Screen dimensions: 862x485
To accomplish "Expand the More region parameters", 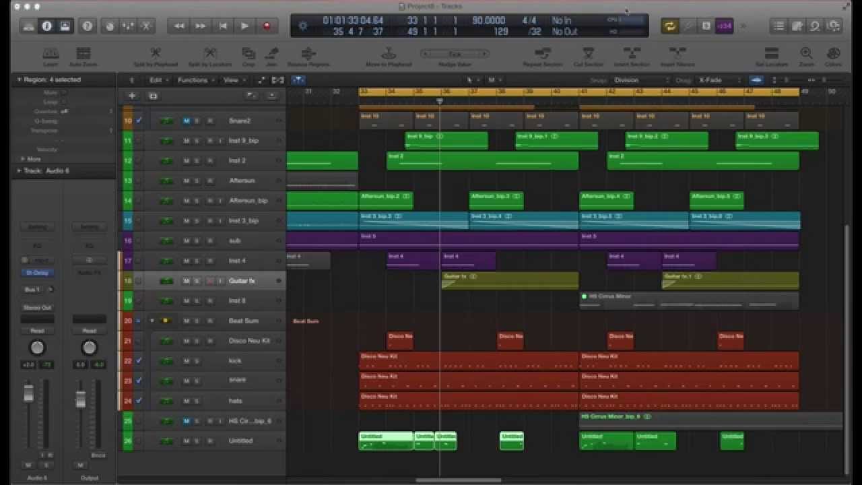I will (22, 159).
